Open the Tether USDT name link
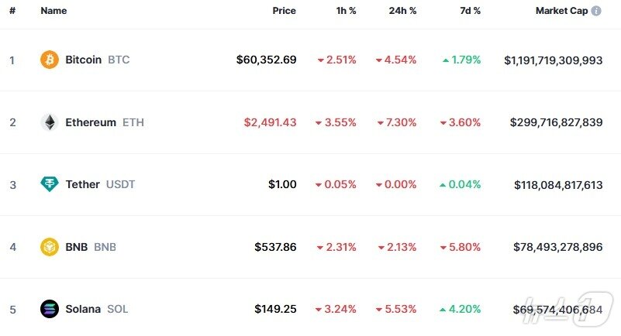This screenshot has height=336, width=621. click(x=100, y=184)
